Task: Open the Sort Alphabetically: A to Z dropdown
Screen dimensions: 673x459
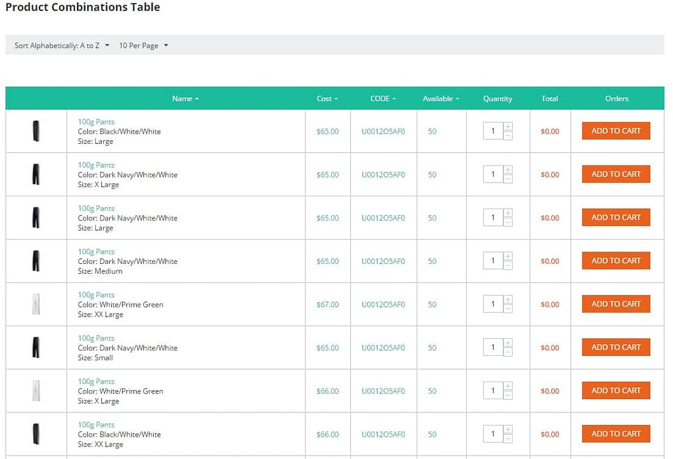Action: (x=62, y=45)
